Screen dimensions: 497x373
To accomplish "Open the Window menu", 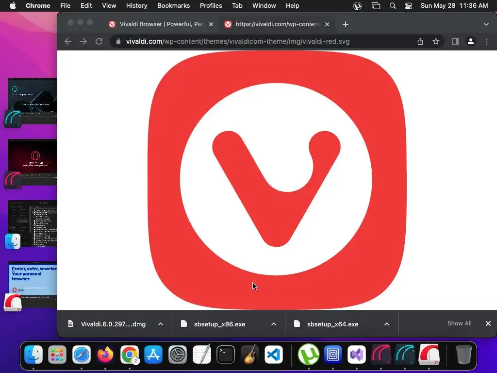I will tap(264, 6).
